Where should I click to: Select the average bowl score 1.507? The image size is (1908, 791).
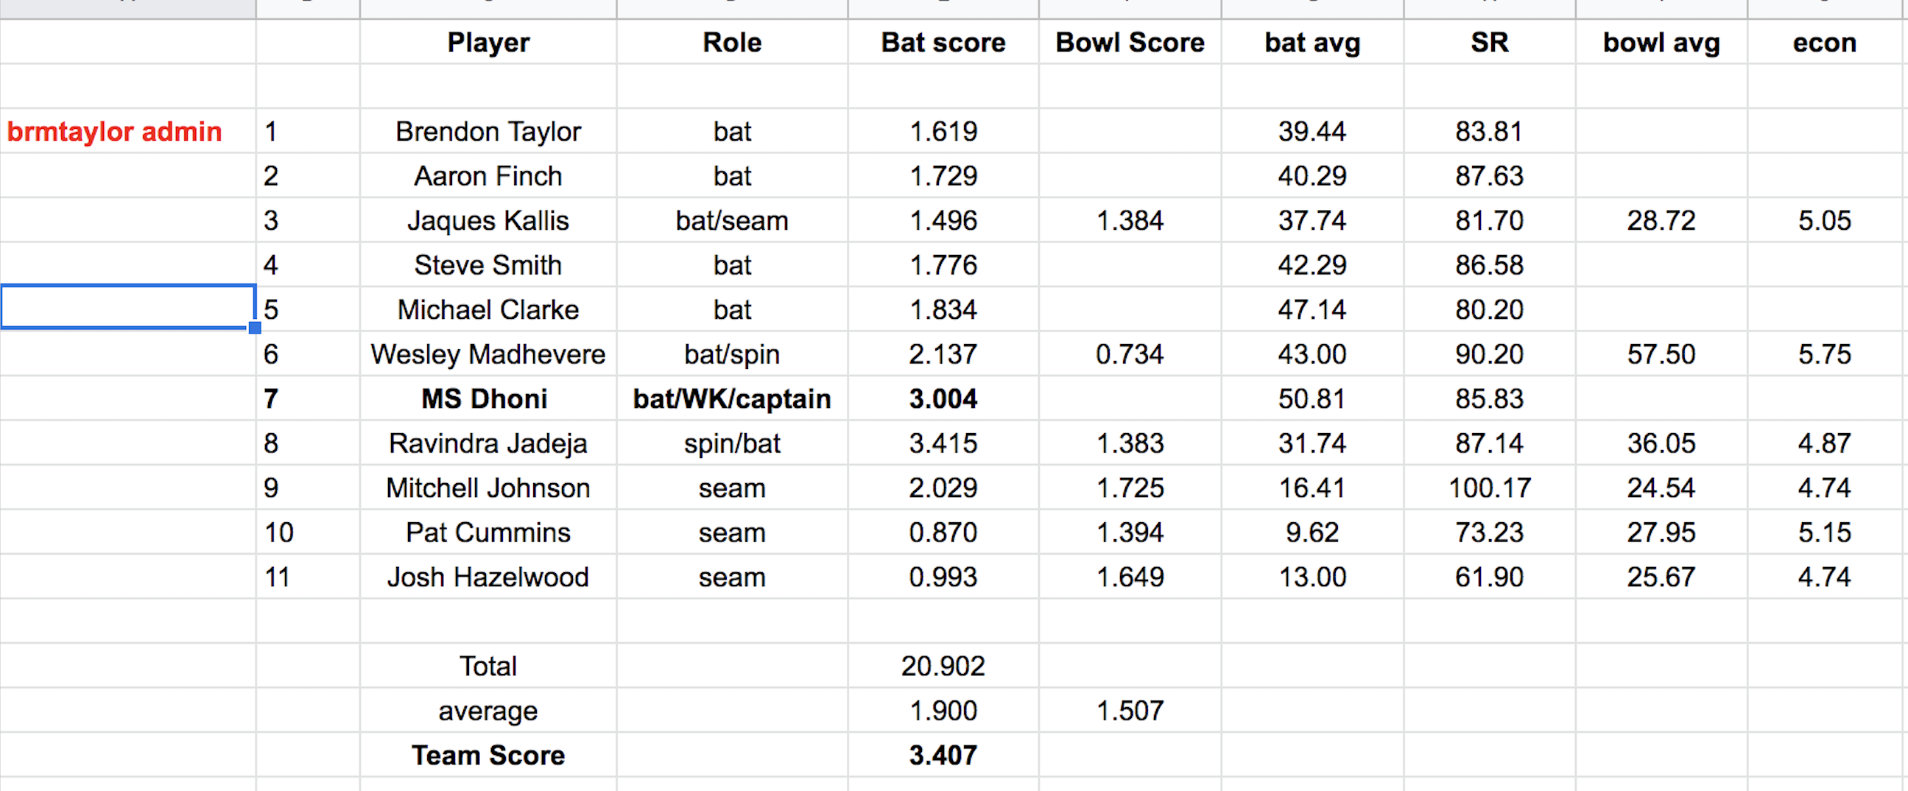[x=1130, y=711]
